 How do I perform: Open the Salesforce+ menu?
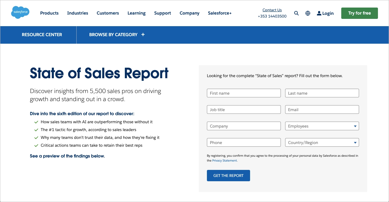219,13
